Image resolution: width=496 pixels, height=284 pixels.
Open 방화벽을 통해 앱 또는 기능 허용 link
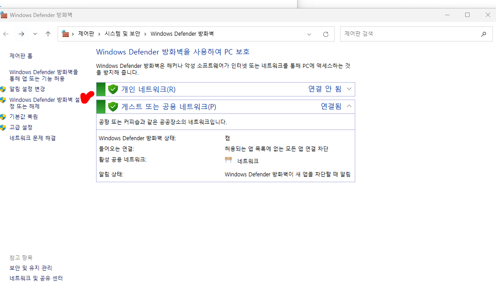44,75
